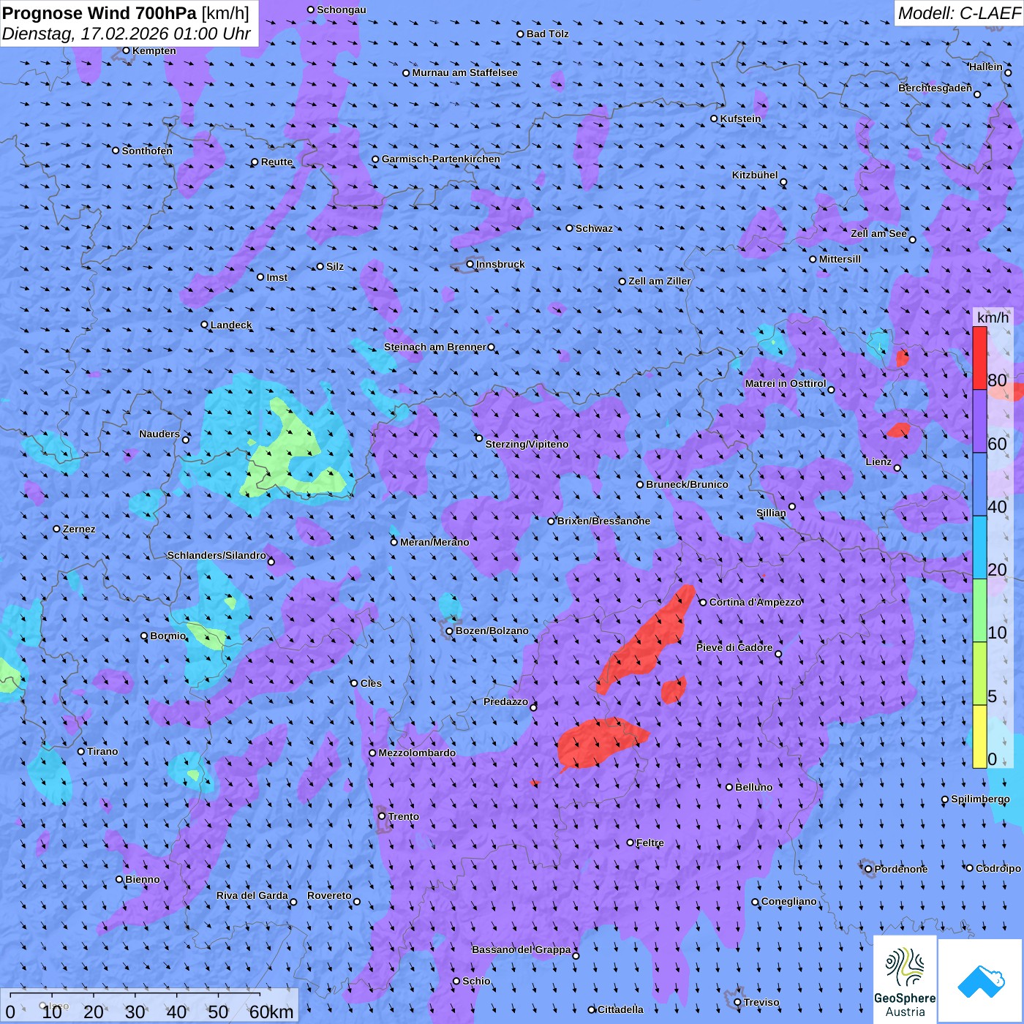Select the Lienz location label
Viewport: 1024px width, 1024px height.
(878, 462)
